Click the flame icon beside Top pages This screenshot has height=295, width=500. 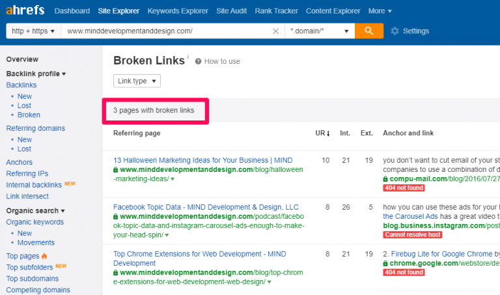tap(44, 256)
